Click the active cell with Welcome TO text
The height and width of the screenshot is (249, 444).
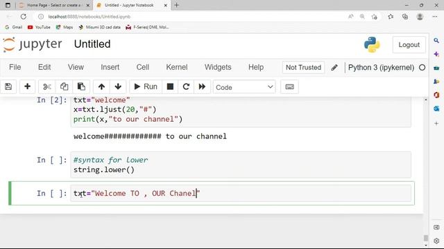[241, 194]
